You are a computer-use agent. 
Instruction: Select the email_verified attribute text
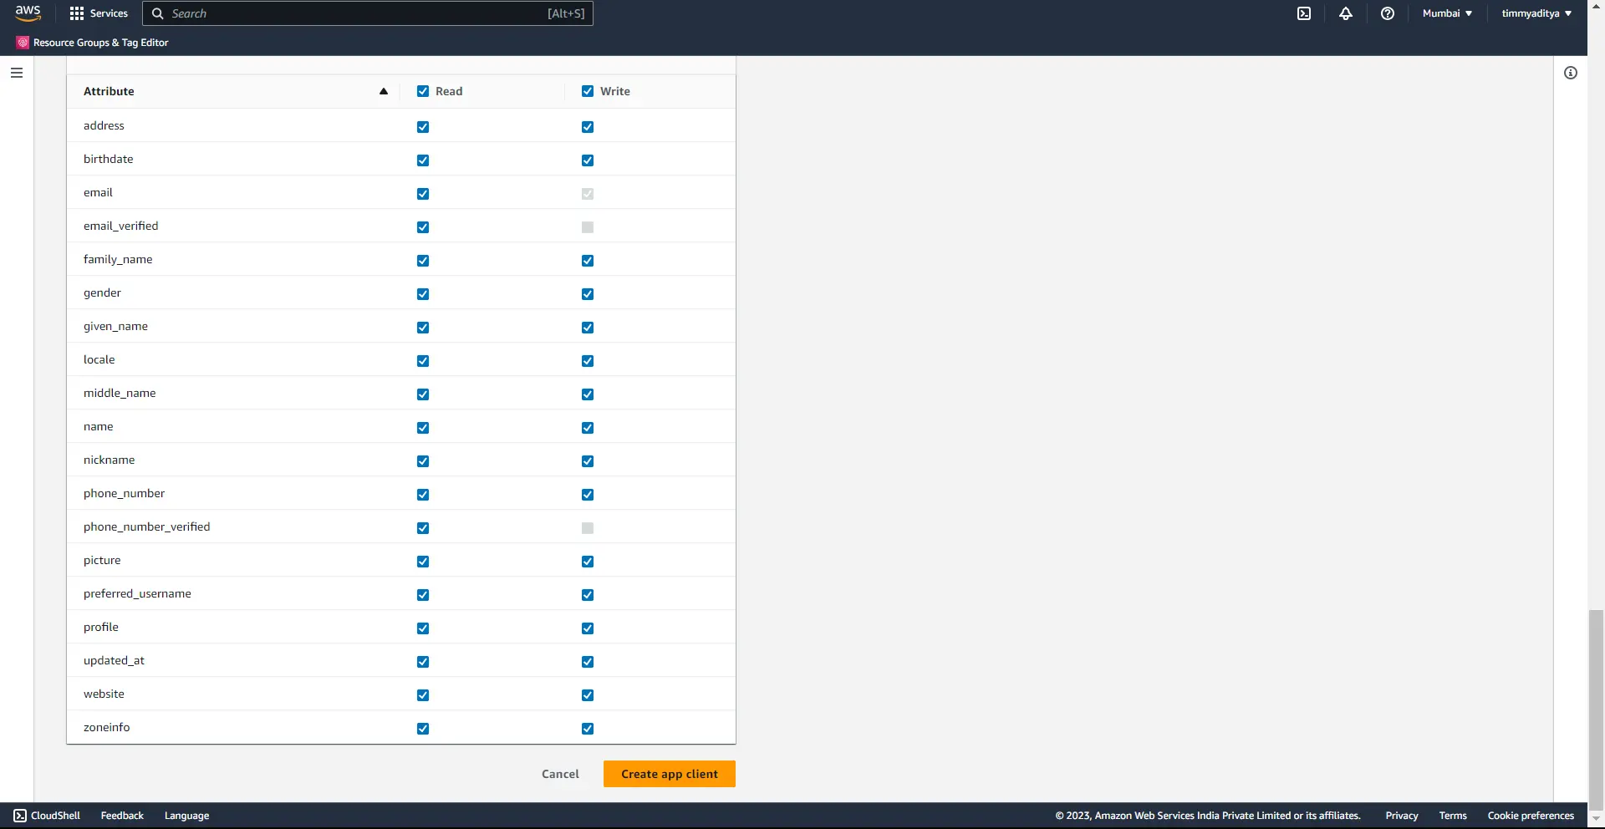121,226
